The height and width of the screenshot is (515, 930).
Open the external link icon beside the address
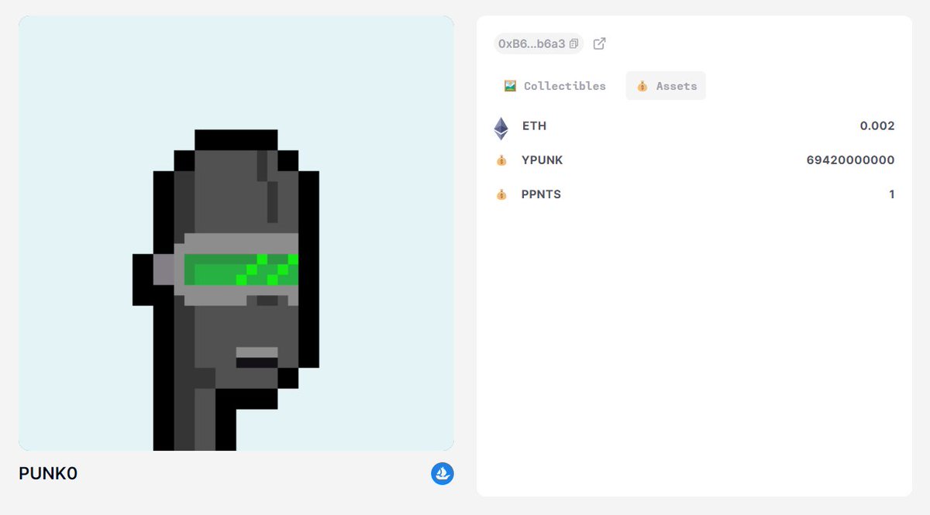click(x=598, y=44)
